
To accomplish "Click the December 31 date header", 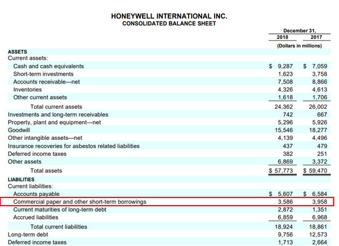I will [x=300, y=31].
